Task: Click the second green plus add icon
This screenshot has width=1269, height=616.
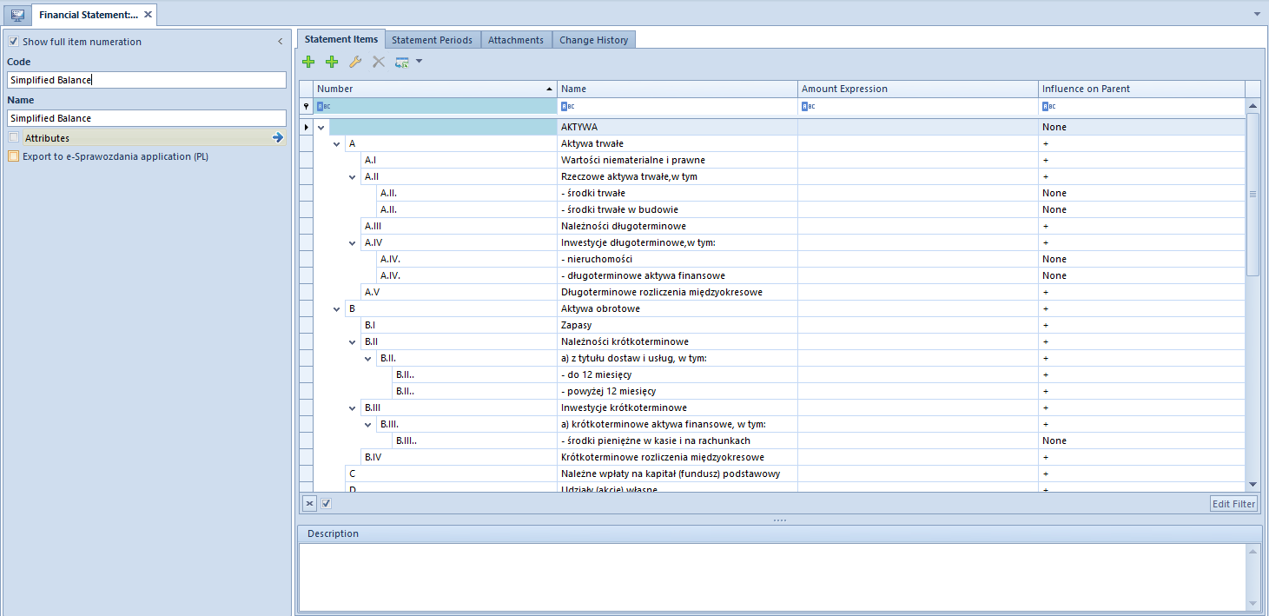Action: pos(332,62)
